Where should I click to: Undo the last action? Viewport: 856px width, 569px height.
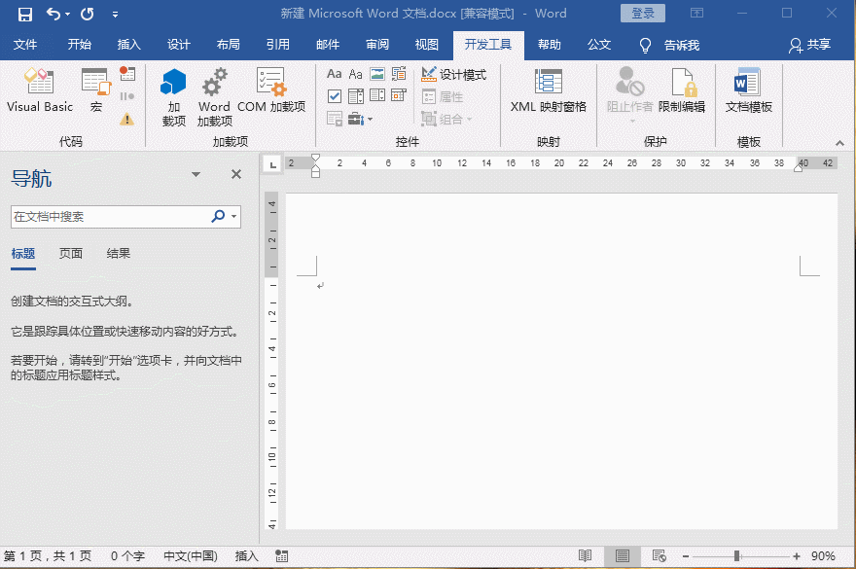(x=53, y=14)
